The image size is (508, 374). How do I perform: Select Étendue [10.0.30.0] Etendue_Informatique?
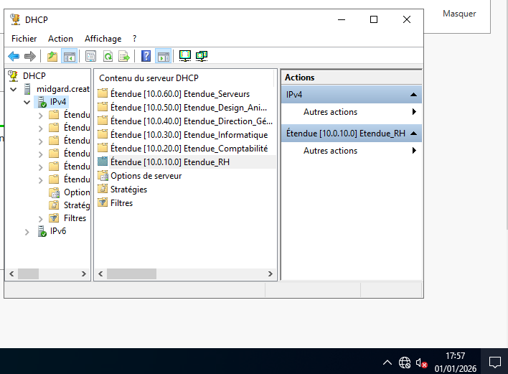(x=189, y=134)
